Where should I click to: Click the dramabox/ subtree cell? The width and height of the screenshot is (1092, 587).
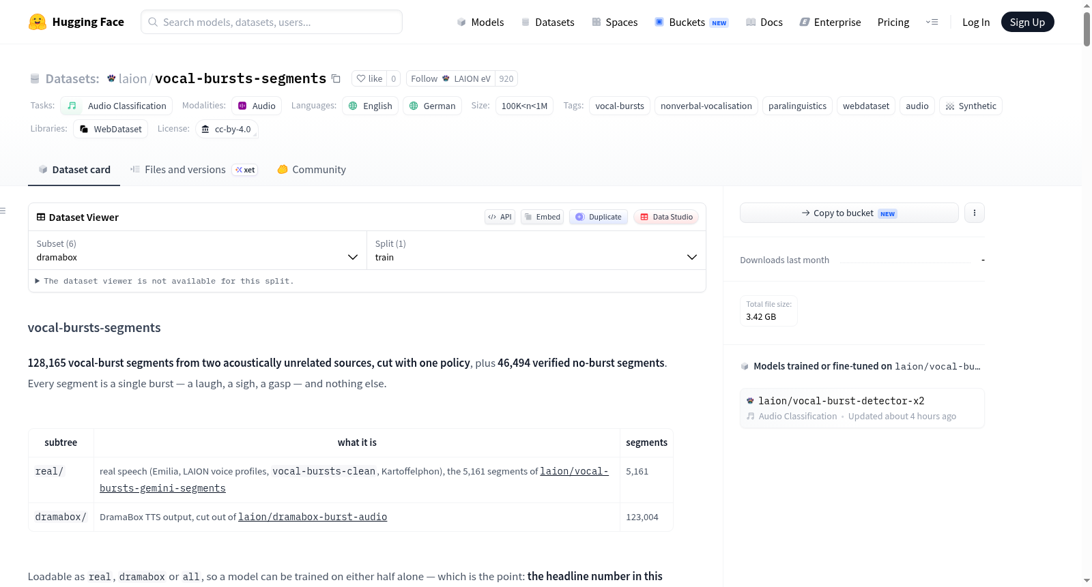61,517
